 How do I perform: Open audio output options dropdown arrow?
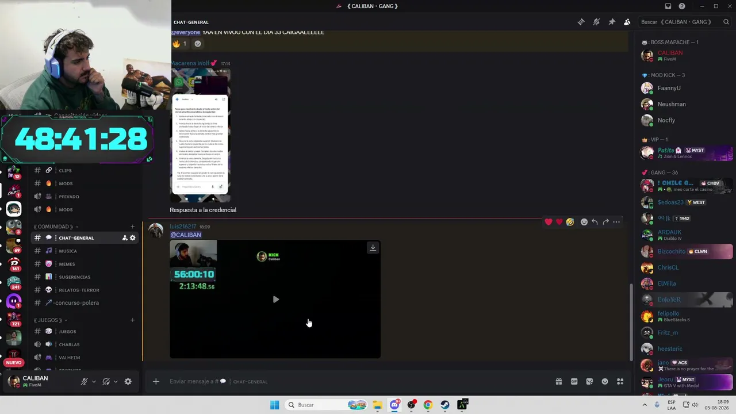[116, 381]
